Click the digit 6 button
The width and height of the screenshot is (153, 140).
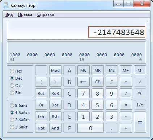pos(112,105)
